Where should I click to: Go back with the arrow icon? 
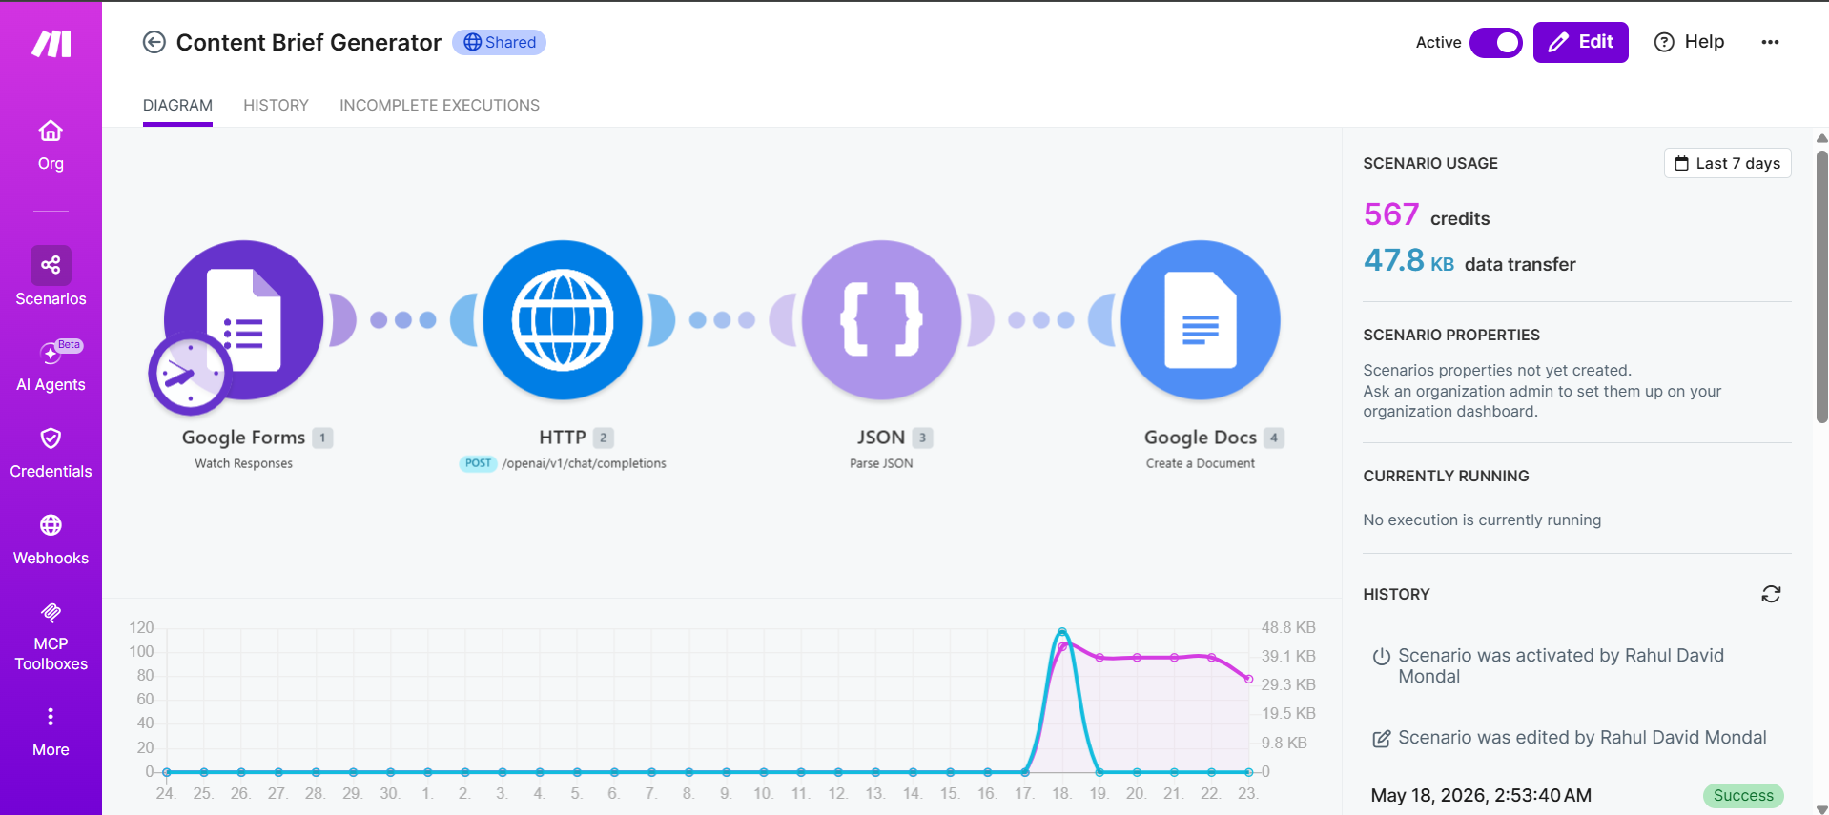tap(154, 42)
